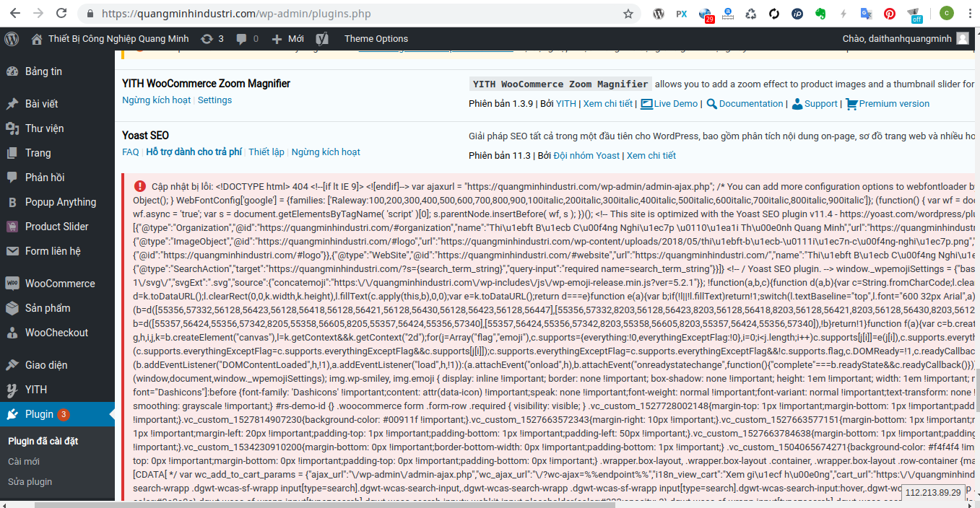Open Settings for YITH Zoom Magnifier

[x=214, y=100]
